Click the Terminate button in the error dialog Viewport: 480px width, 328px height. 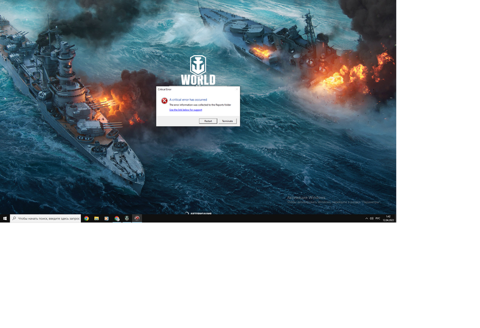click(227, 121)
